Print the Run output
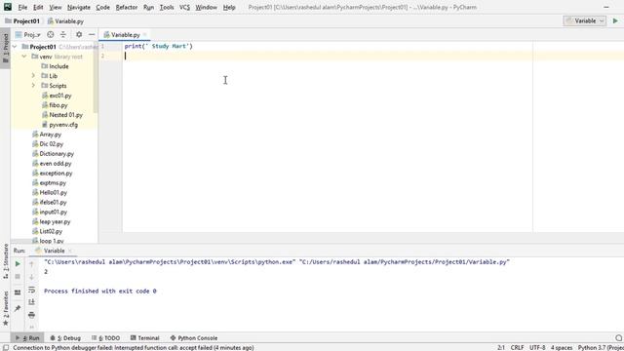Image resolution: width=624 pixels, height=351 pixels. pos(31,315)
